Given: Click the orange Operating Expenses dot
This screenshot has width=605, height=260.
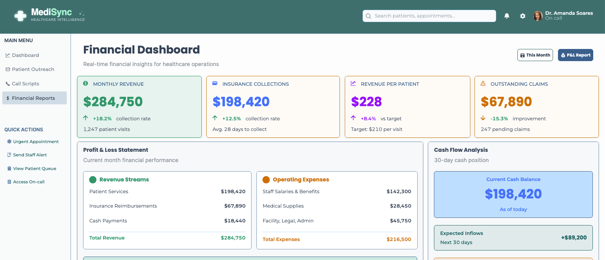Looking at the screenshot, I should tap(266, 180).
